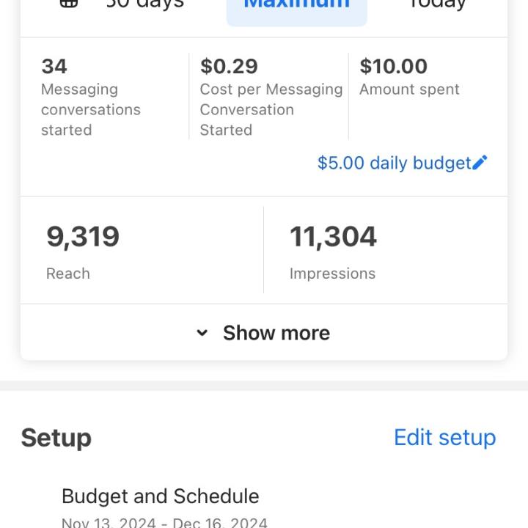Screen dimensions: 528x528
Task: Open the $5.00 daily budget link
Action: point(394,163)
